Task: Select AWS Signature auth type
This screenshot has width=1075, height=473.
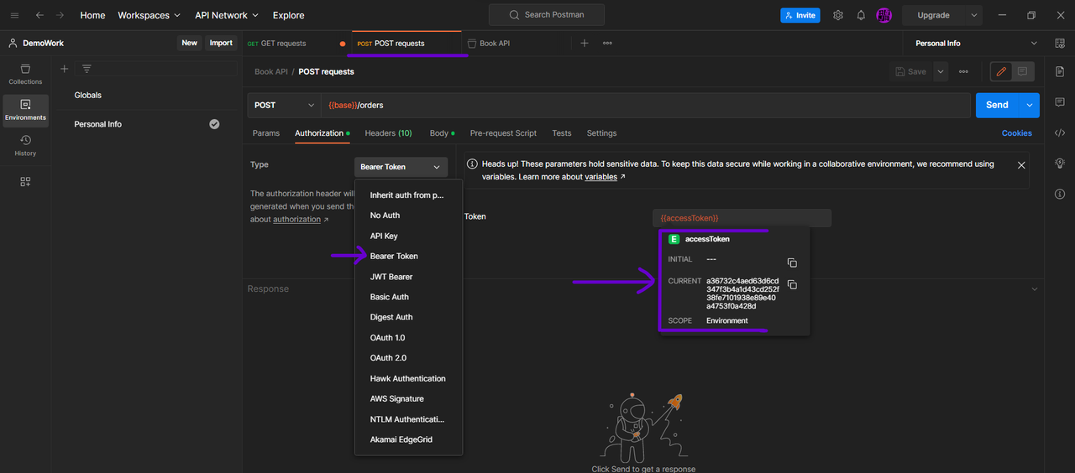Action: pos(409,399)
